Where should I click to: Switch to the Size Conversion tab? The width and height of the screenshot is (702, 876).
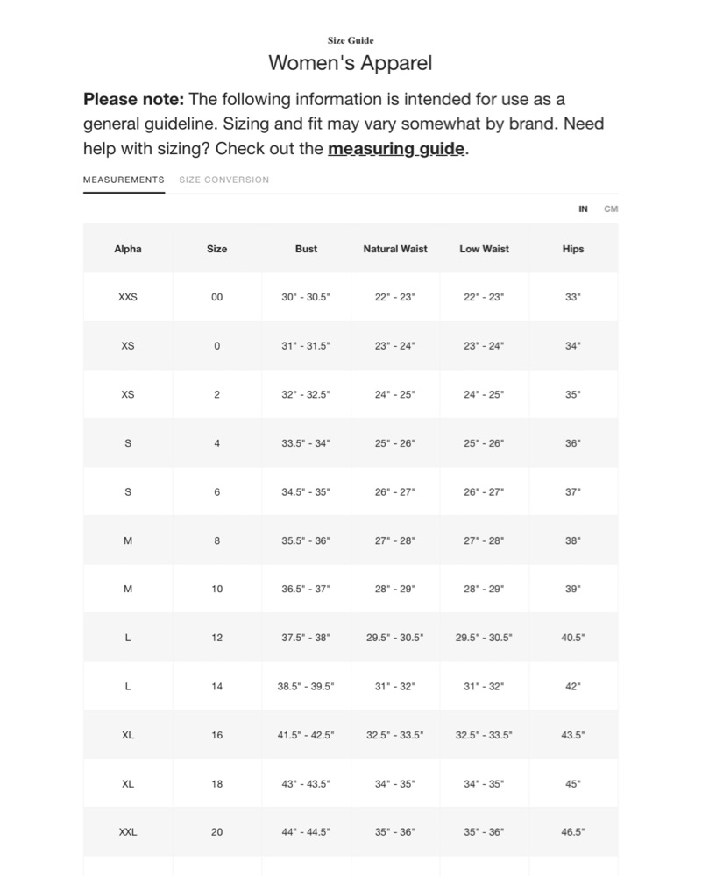point(224,180)
